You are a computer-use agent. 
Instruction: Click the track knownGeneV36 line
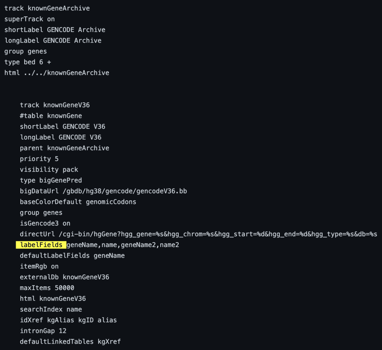[x=55, y=105]
